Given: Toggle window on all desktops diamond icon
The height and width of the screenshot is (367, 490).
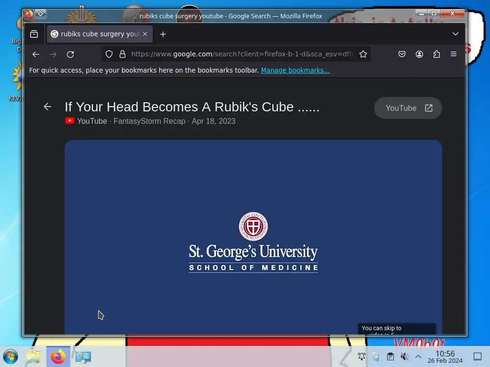Looking at the screenshot, I should coord(41,14).
